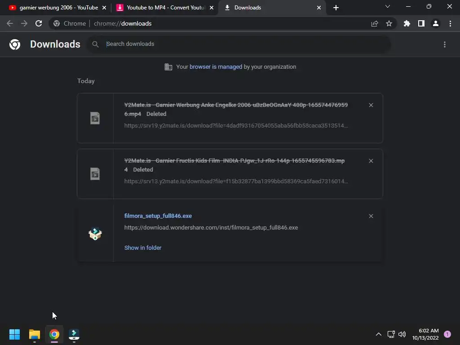Click the Garnier Werbung video file icon
The width and height of the screenshot is (460, 345).
click(x=95, y=118)
